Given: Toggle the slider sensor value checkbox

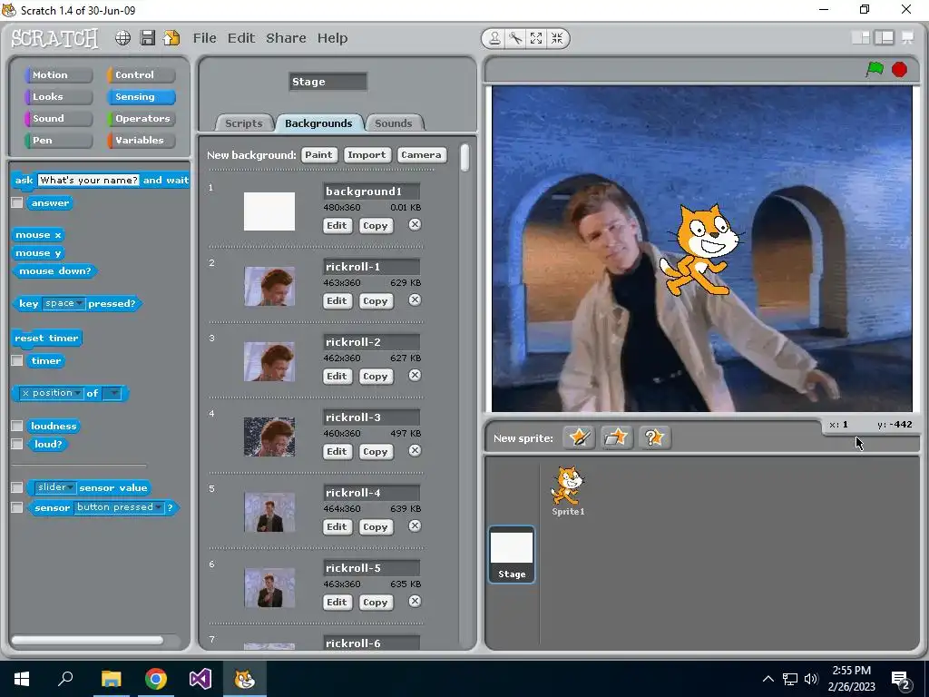Looking at the screenshot, I should 17,487.
